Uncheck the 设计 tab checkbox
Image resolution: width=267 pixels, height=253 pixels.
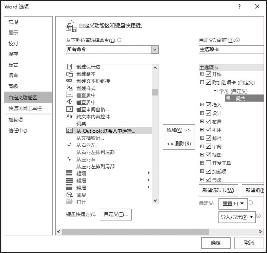[x=208, y=113]
